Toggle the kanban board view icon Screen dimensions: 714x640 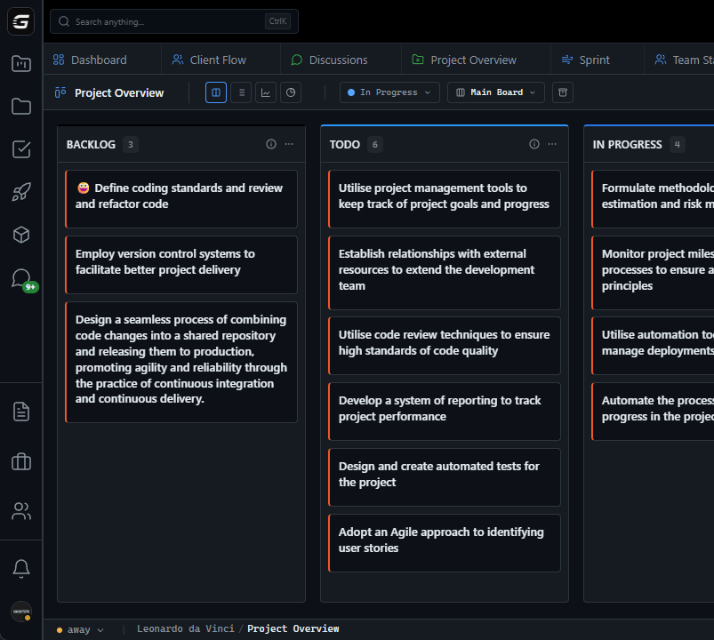click(x=215, y=92)
